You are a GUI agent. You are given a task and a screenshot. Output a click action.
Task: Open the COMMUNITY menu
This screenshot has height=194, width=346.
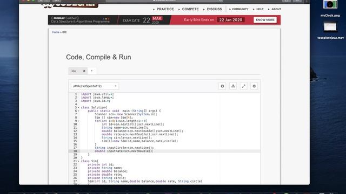[x=240, y=9]
